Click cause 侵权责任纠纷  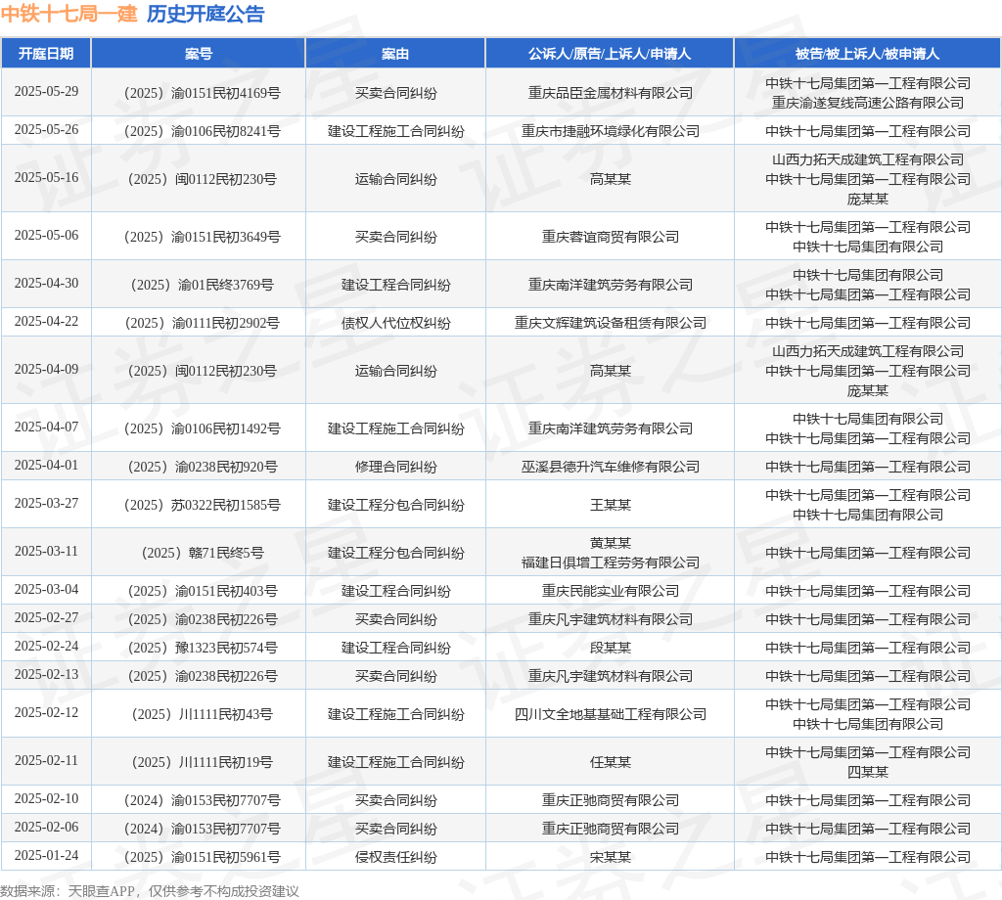click(395, 858)
